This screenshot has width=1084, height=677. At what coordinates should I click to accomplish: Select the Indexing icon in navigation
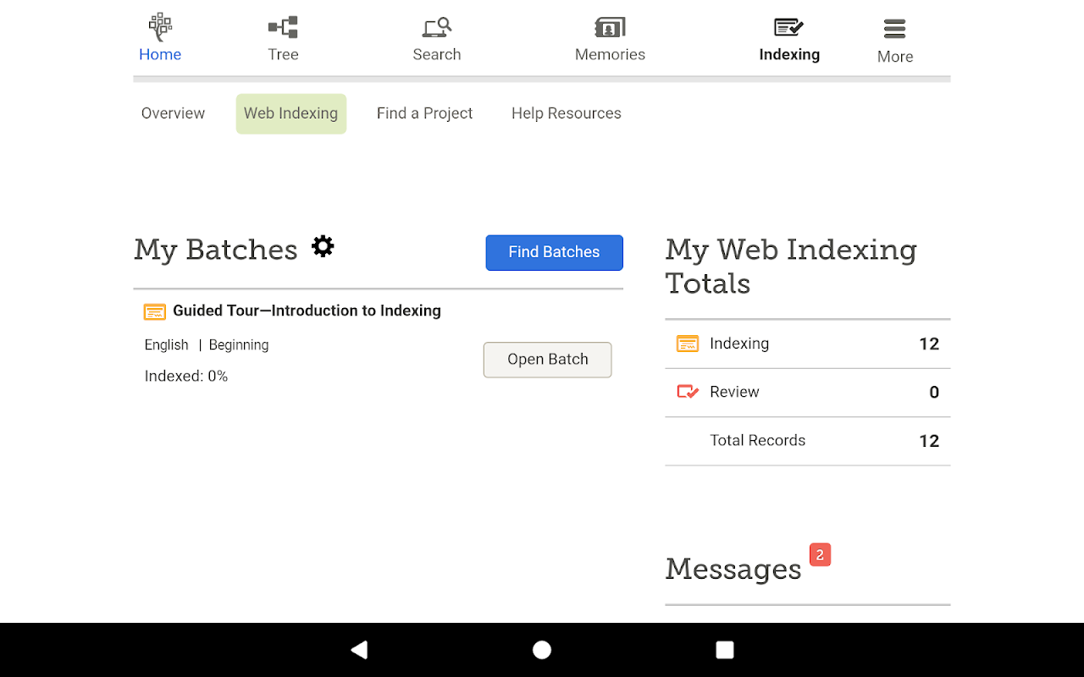click(789, 27)
